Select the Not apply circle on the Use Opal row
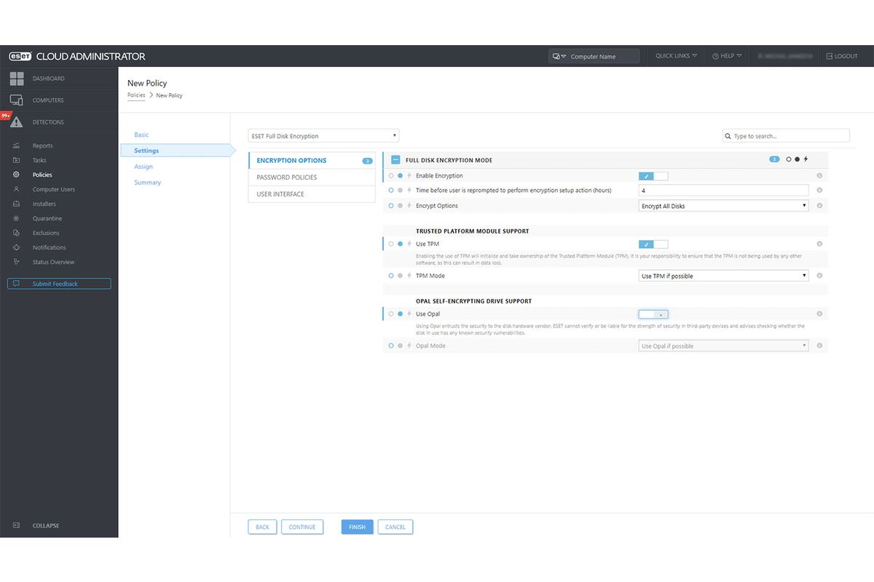The width and height of the screenshot is (874, 582). [x=391, y=314]
